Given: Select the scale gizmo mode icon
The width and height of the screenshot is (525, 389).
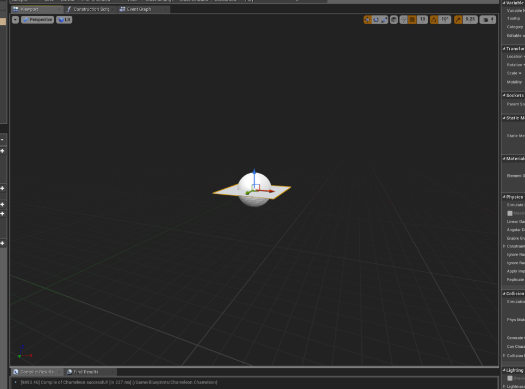Looking at the screenshot, I should click(x=384, y=20).
